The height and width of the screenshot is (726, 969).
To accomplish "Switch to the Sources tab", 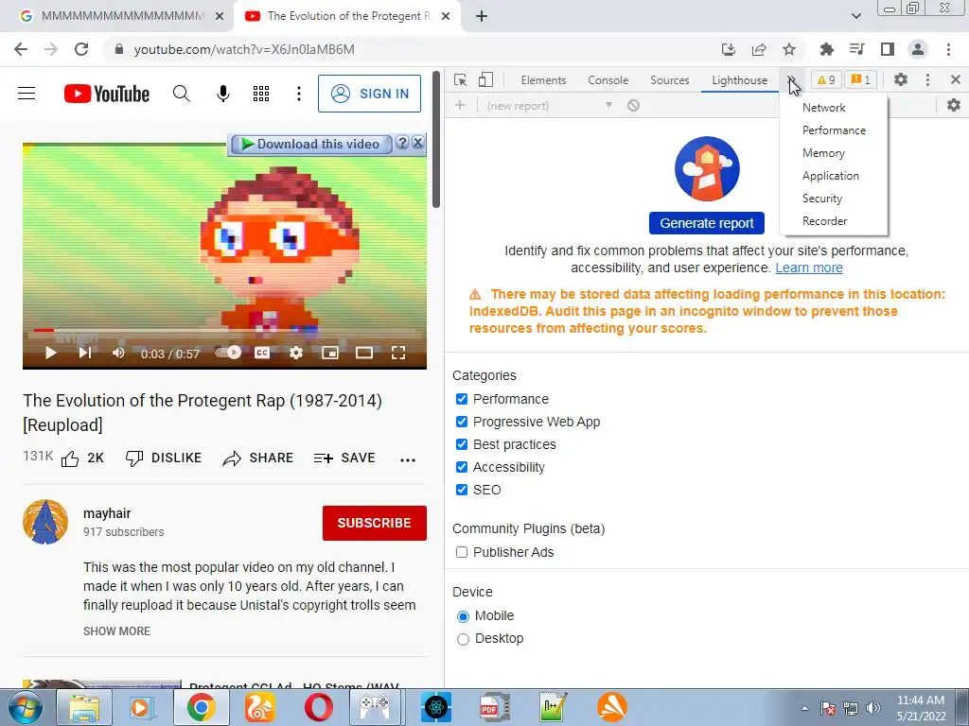I will pos(669,80).
